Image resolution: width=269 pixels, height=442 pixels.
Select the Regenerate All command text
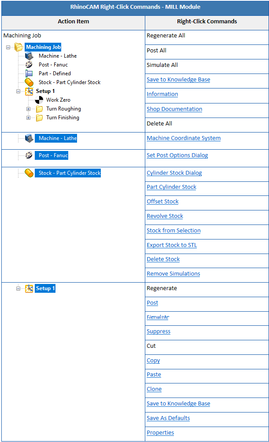pos(166,36)
